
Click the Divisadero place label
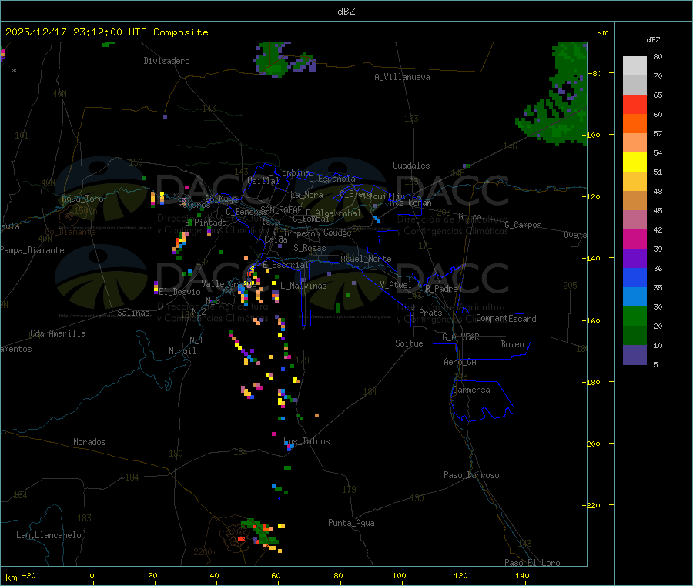166,61
